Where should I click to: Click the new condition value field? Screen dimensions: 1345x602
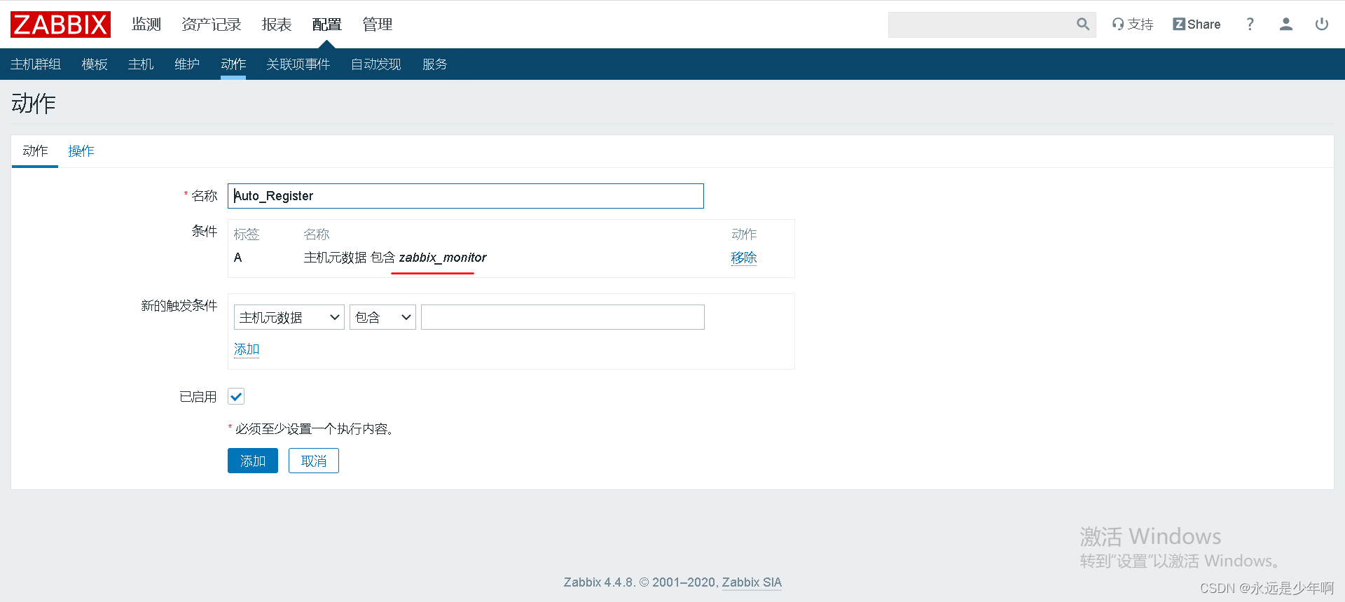[563, 317]
